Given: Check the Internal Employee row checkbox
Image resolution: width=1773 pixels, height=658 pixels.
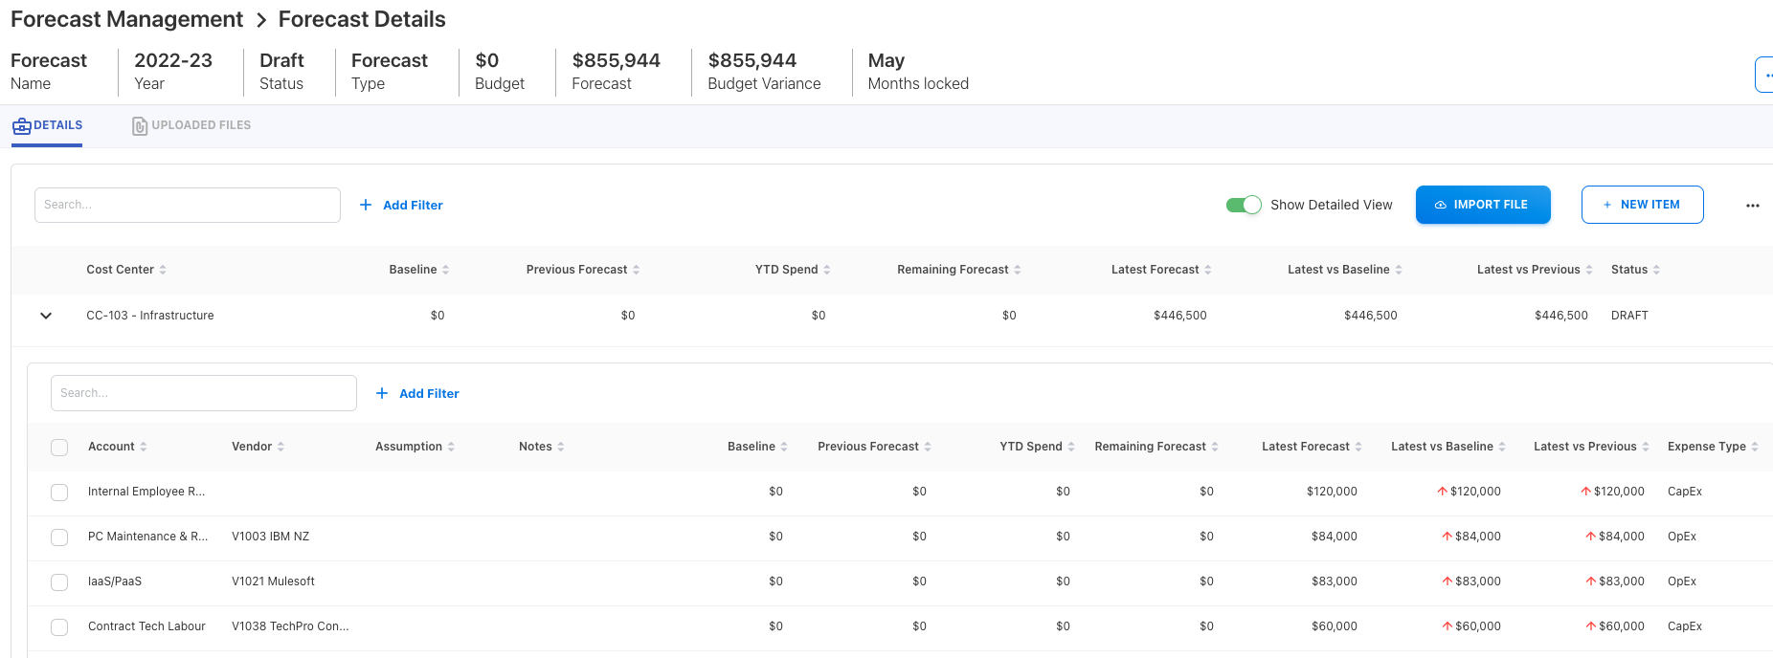Looking at the screenshot, I should pos(59,492).
